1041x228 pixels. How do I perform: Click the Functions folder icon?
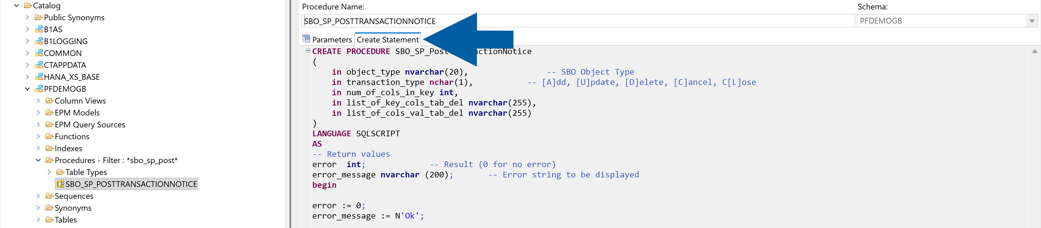50,136
